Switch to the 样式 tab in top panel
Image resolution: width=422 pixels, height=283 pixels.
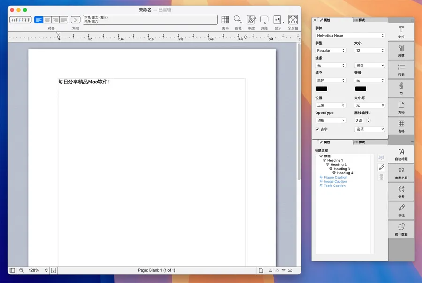click(x=360, y=20)
